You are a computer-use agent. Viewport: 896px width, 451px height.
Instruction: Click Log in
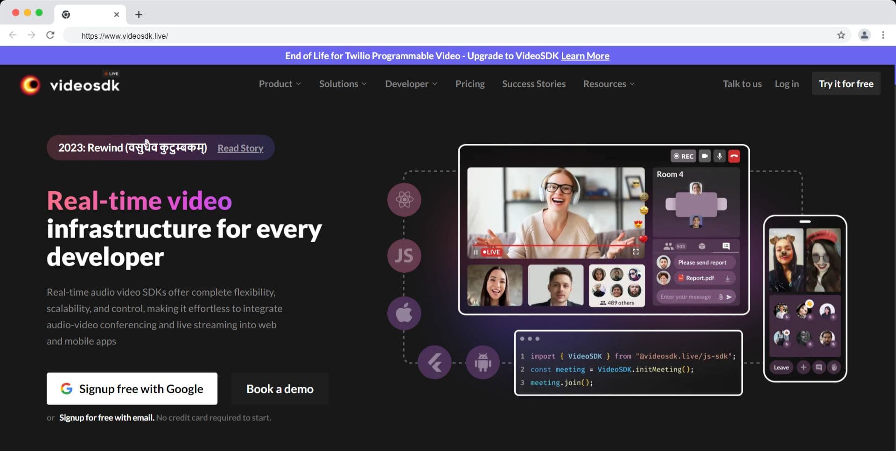pos(787,84)
